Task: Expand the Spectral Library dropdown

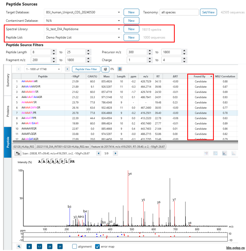Action: tap(119, 29)
